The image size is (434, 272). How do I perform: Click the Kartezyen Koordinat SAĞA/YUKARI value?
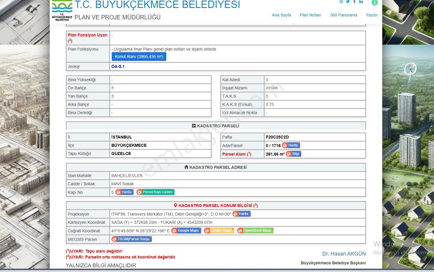click(x=162, y=222)
